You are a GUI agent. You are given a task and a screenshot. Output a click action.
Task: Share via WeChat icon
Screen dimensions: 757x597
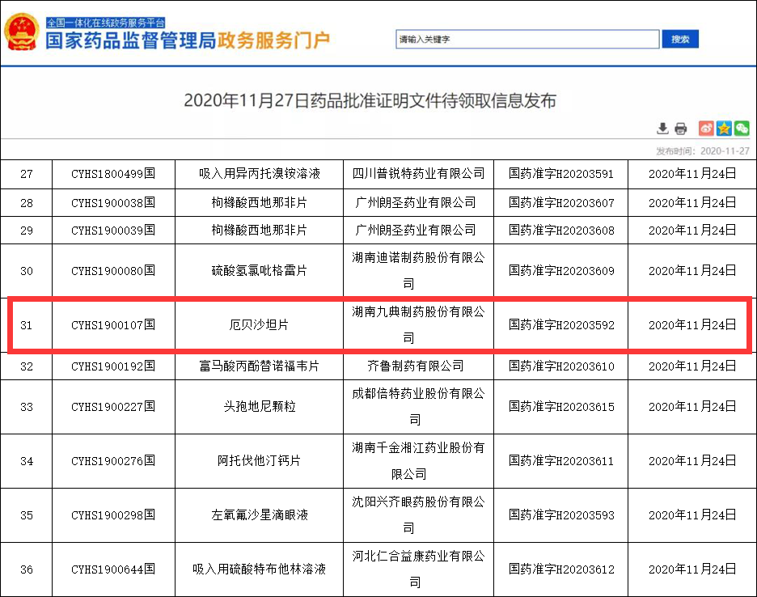[742, 128]
